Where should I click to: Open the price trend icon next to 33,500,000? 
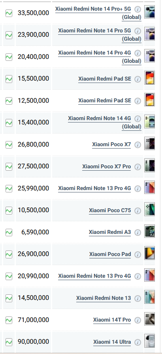coord(9,13)
